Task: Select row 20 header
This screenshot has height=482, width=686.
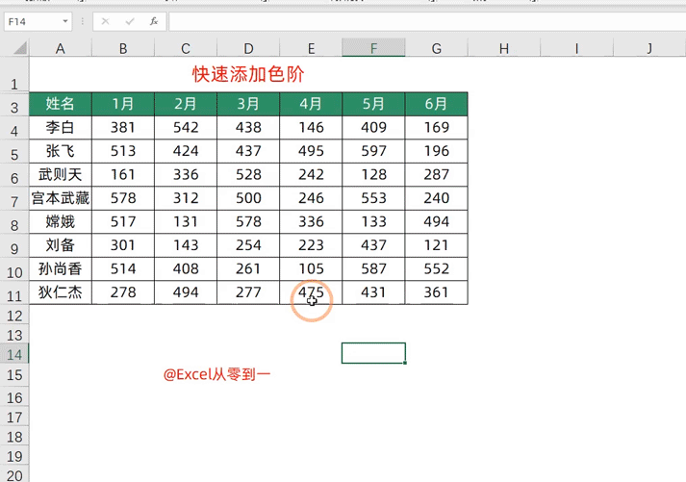Action: [14, 475]
